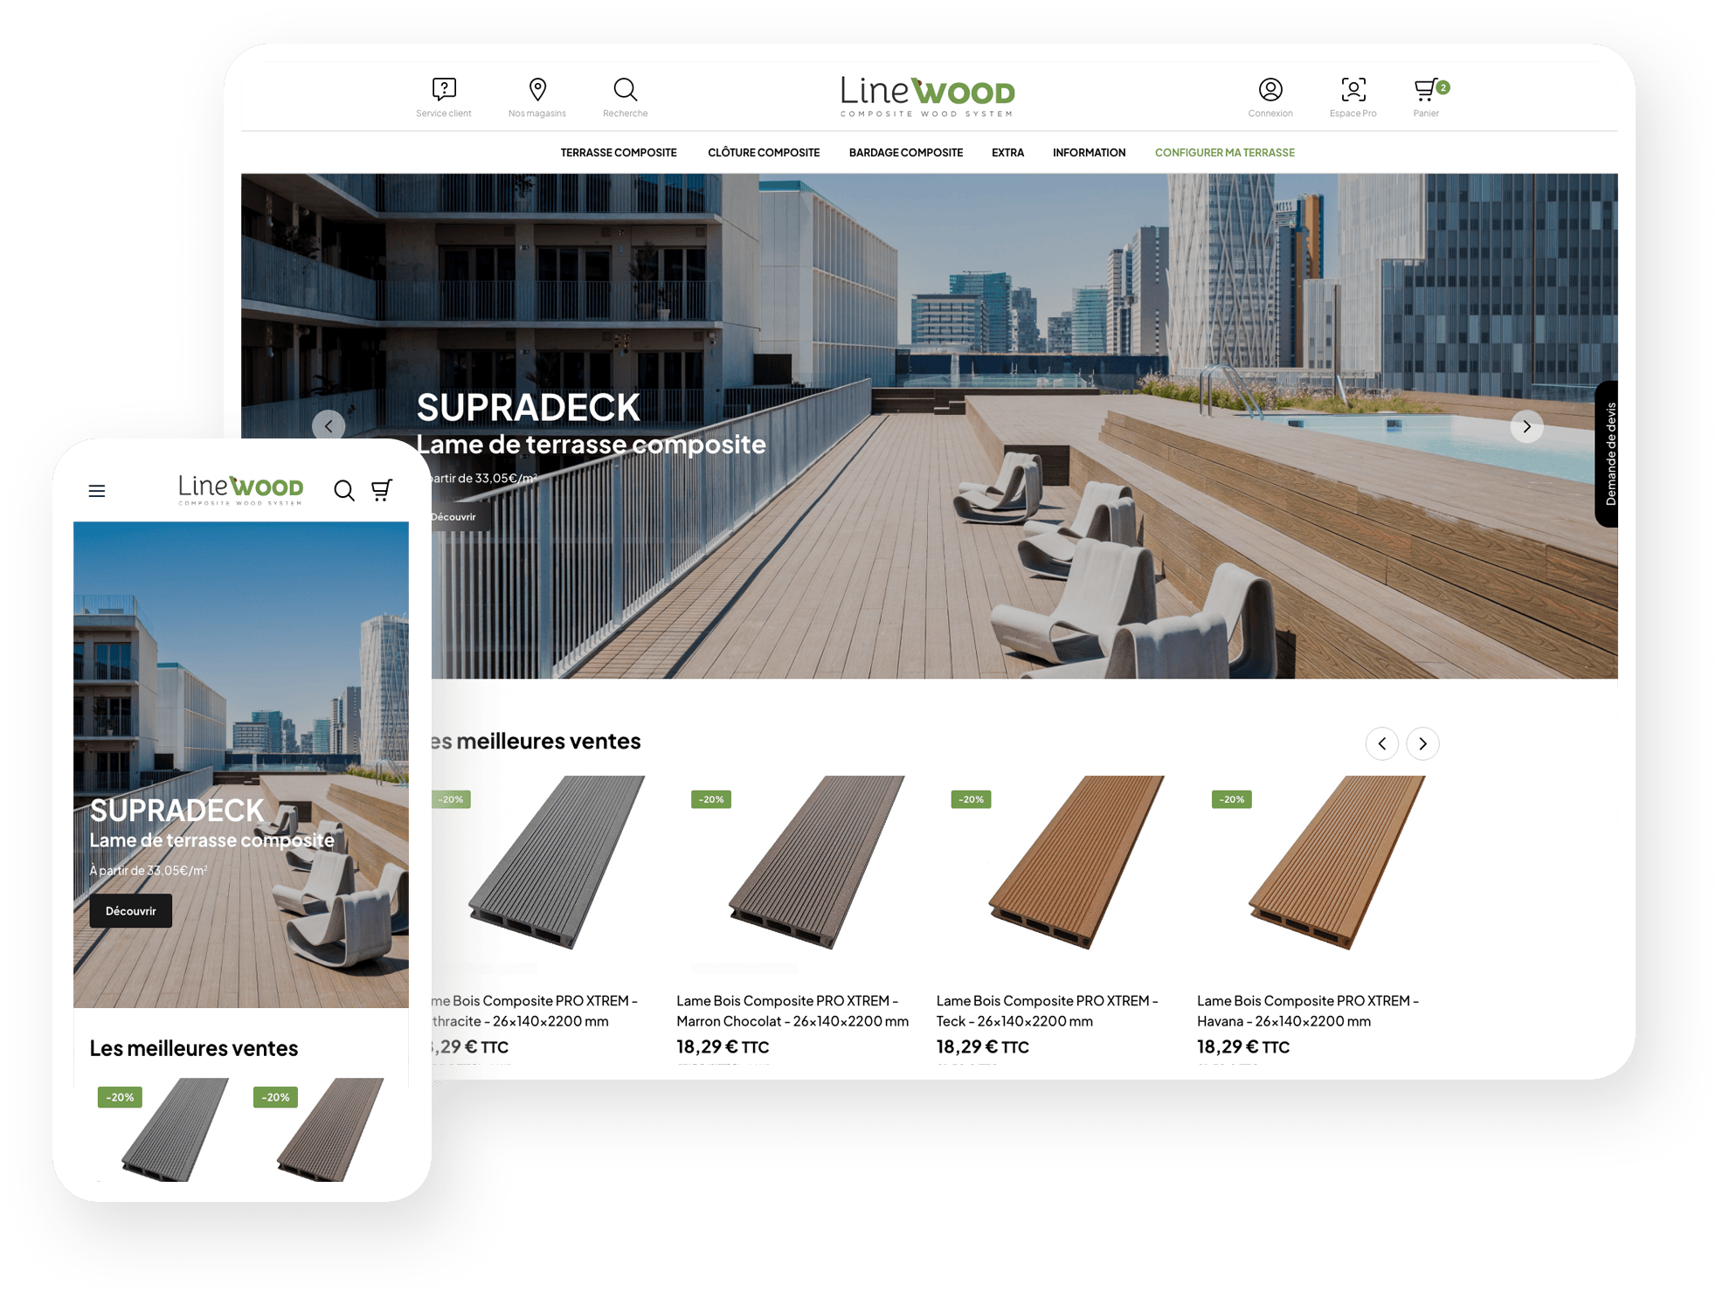1723x1298 pixels.
Task: Click the Découvrir button on mobile banner
Action: click(x=131, y=911)
